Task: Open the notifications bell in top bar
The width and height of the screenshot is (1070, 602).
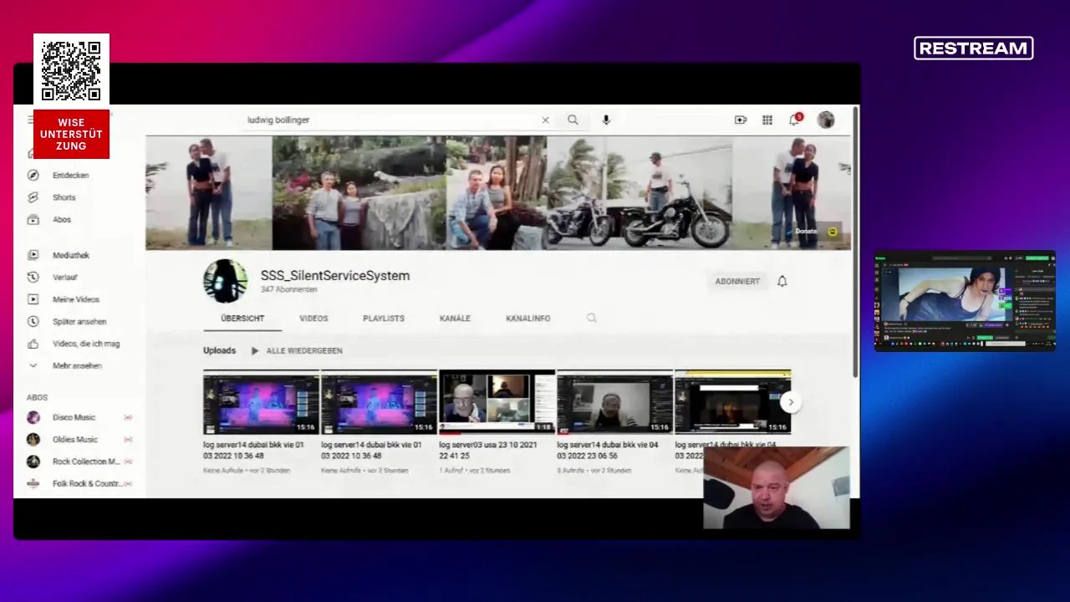Action: point(794,120)
